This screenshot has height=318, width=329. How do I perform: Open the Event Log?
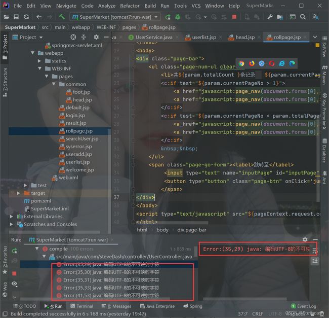tap(304, 306)
